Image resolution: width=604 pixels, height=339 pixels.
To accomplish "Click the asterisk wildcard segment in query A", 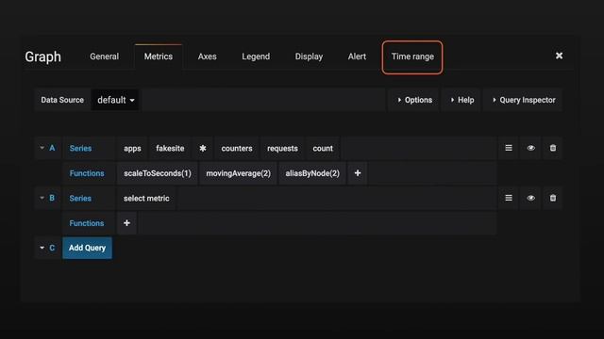I will (x=203, y=149).
